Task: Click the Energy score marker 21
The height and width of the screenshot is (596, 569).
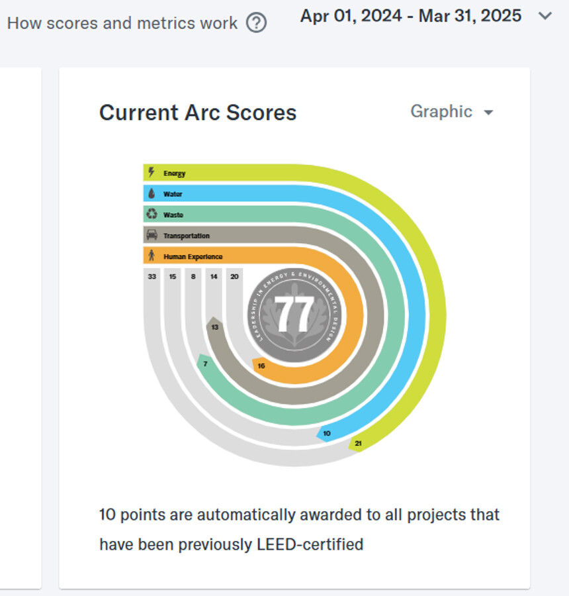Action: pos(358,443)
